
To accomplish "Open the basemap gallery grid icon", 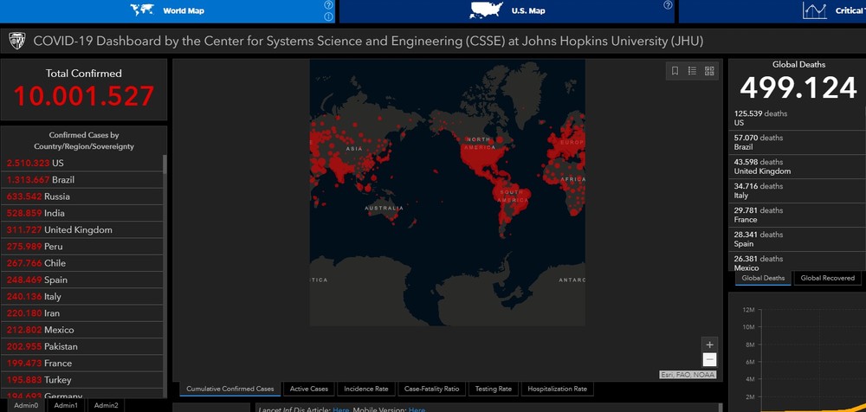I will tap(709, 71).
